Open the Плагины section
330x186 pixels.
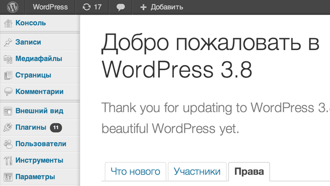31,128
